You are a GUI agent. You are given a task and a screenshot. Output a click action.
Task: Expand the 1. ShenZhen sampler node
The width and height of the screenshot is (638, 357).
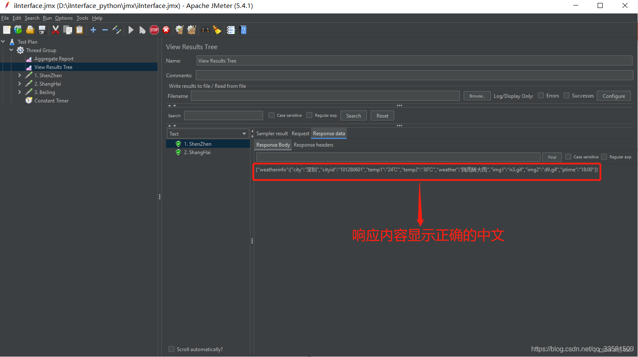point(19,75)
